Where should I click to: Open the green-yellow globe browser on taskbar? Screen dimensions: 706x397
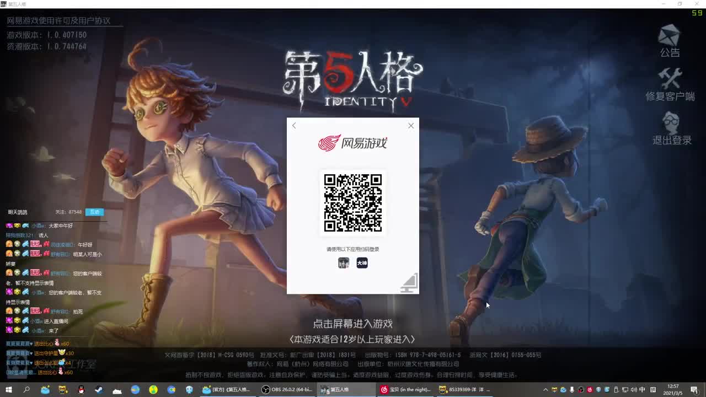153,389
